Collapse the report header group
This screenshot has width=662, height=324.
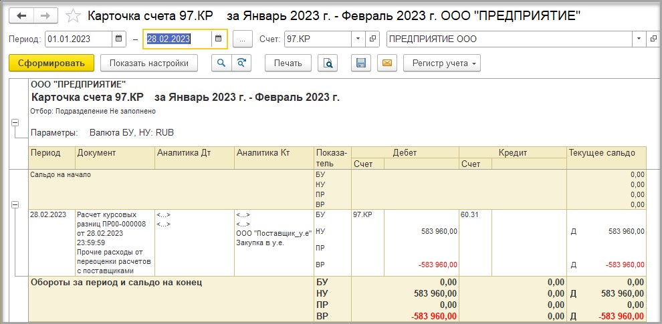15,122
